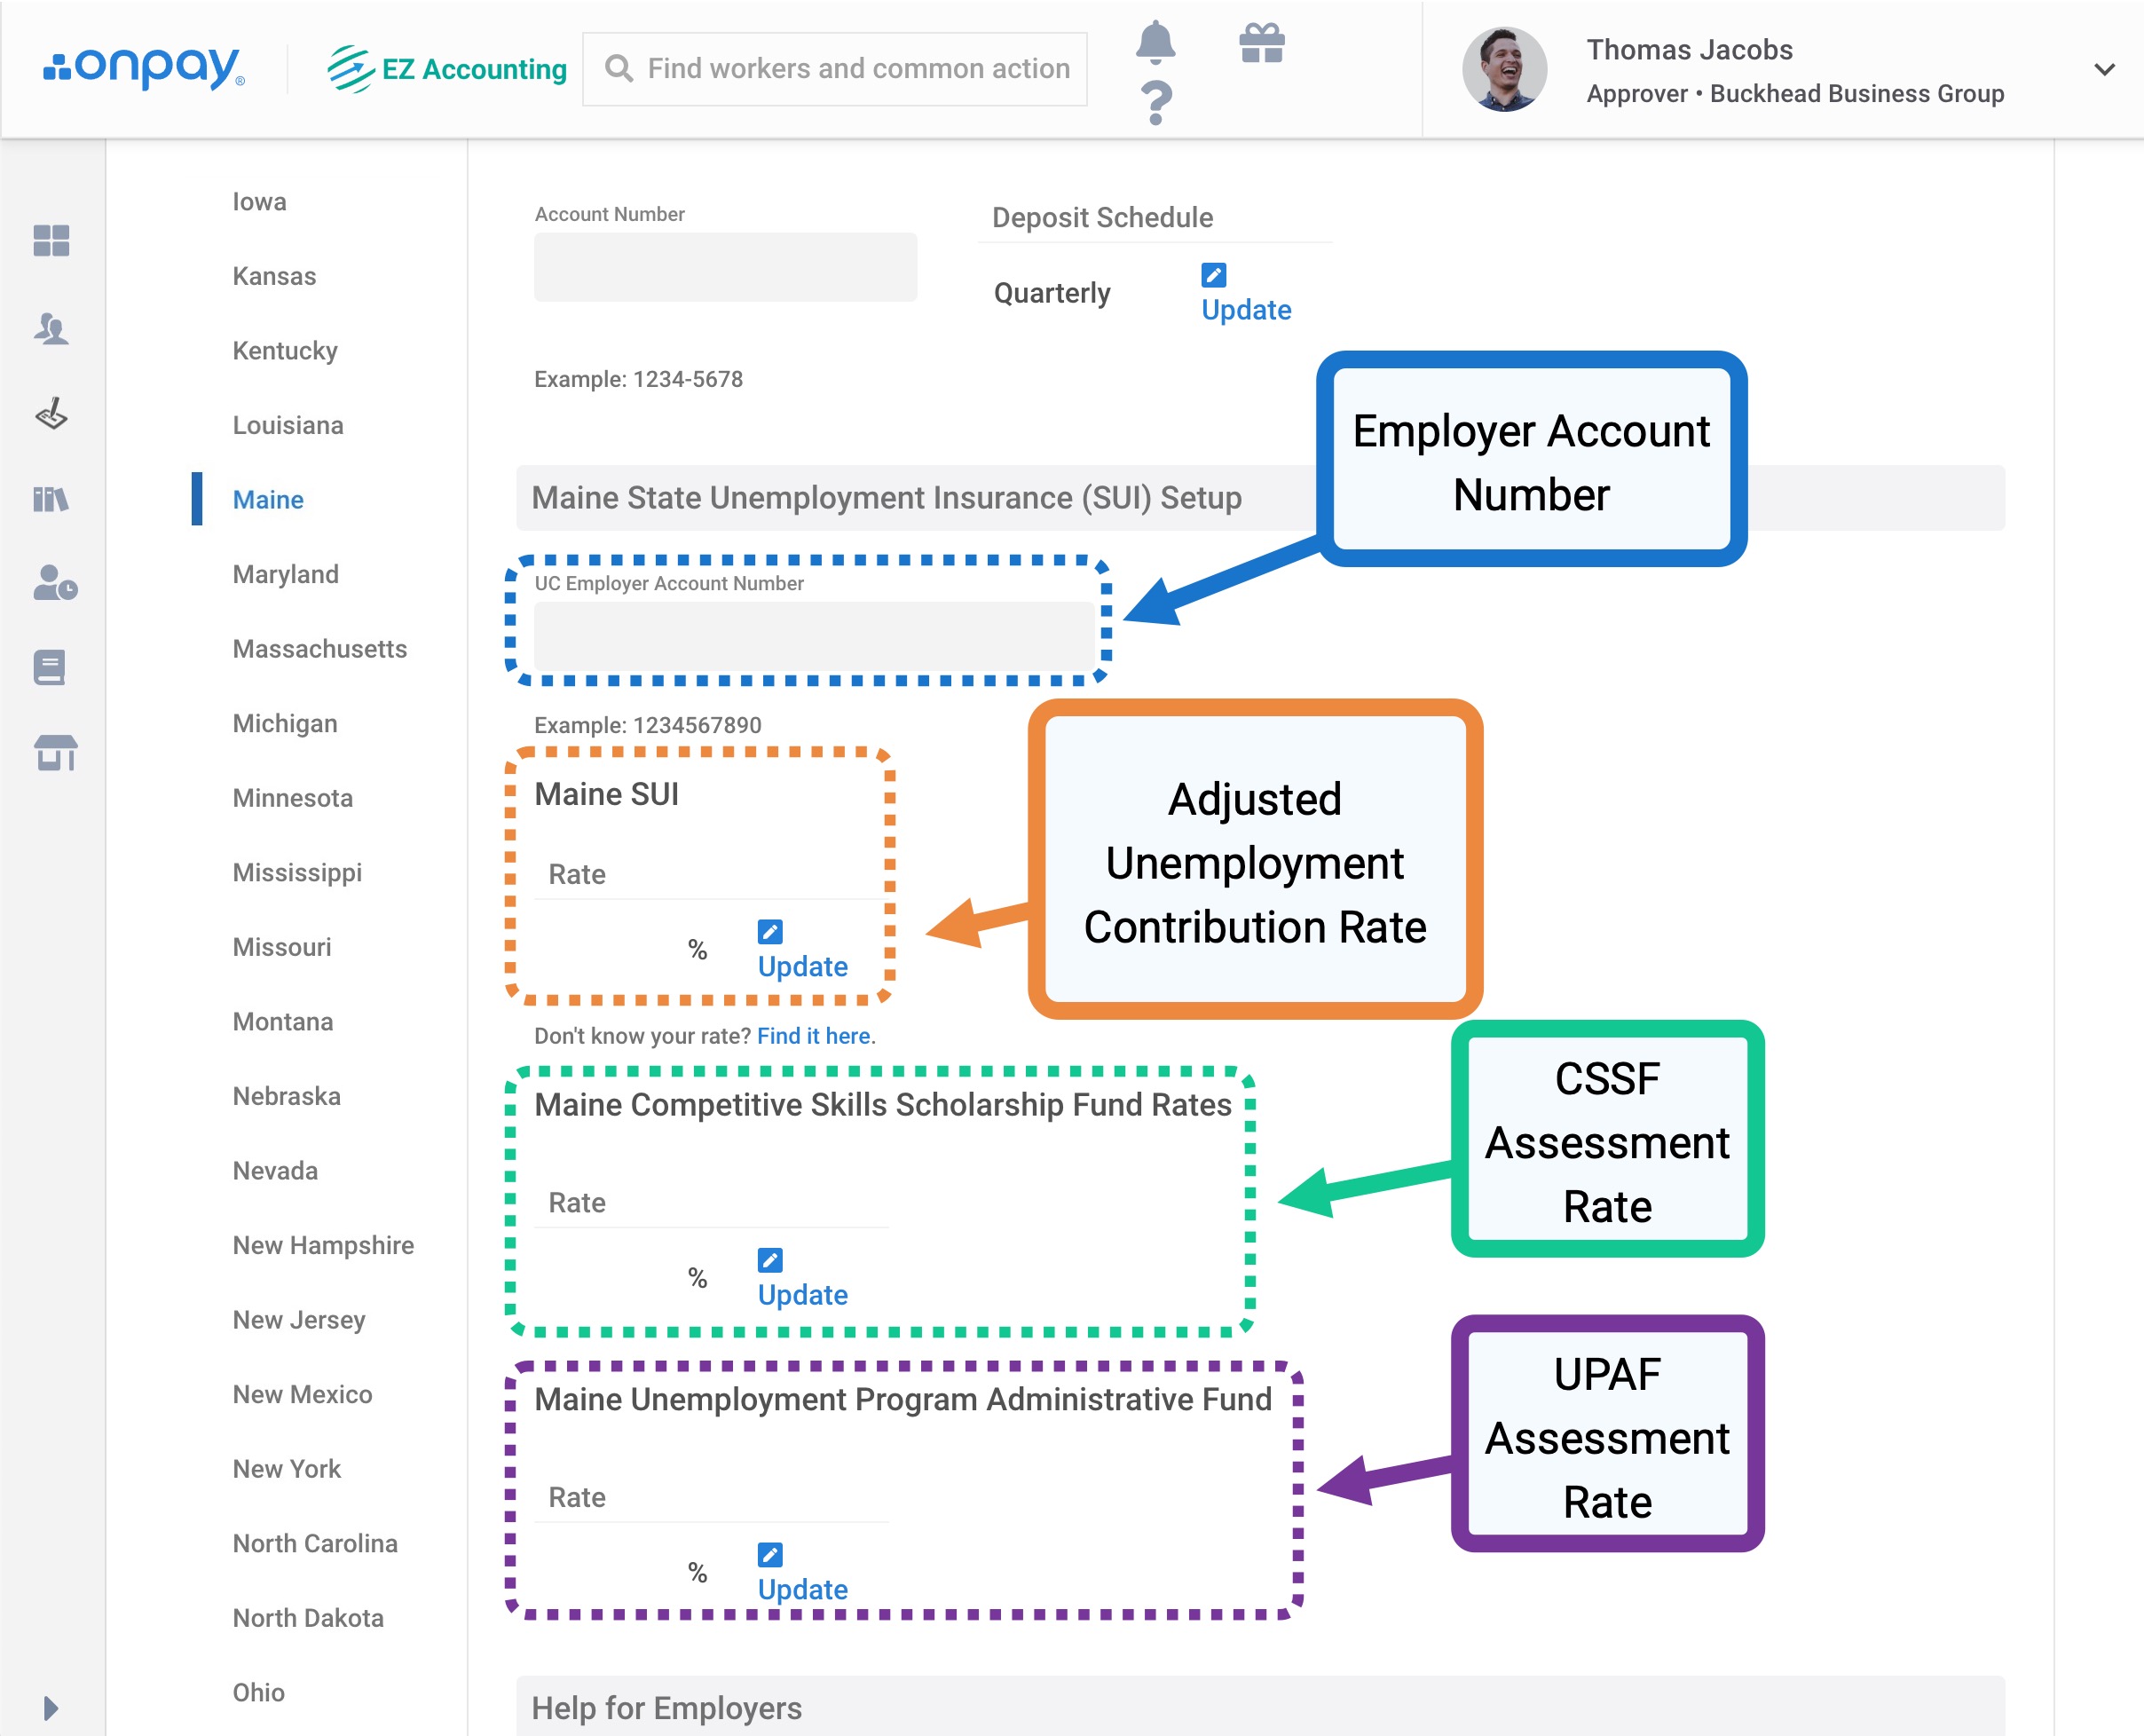
Task: Click the pencil icon next to Maine SUI rate
Action: pos(769,932)
